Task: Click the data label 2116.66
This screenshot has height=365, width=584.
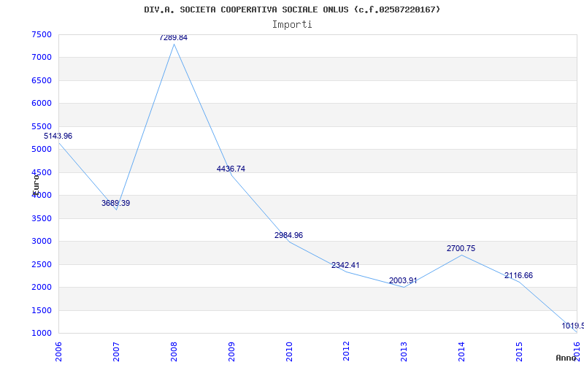Action: [519, 276]
